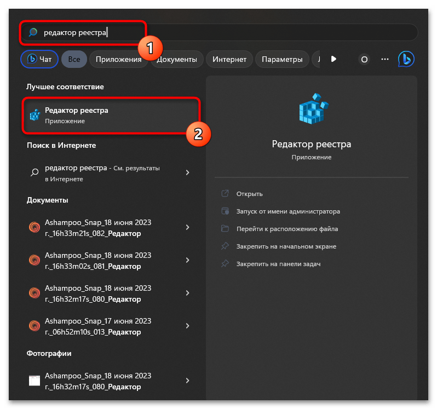Screen dimensions: 437x409
Task: Click Bing logo inside the Чат tab
Action: (x=32, y=59)
